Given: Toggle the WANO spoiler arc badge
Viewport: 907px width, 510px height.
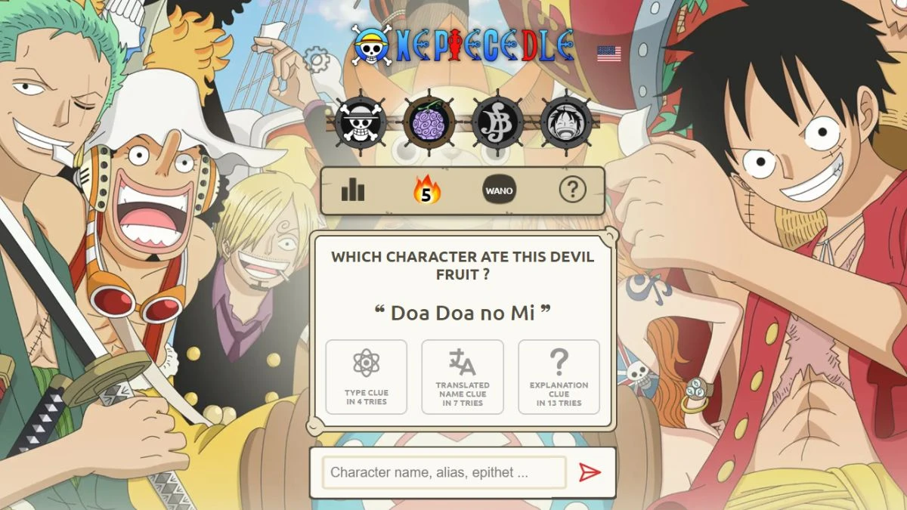Looking at the screenshot, I should click(x=500, y=190).
